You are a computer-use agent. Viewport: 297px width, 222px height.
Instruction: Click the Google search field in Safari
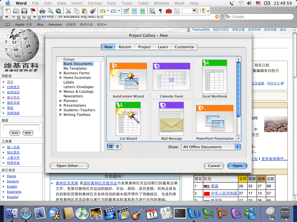pos(259,16)
